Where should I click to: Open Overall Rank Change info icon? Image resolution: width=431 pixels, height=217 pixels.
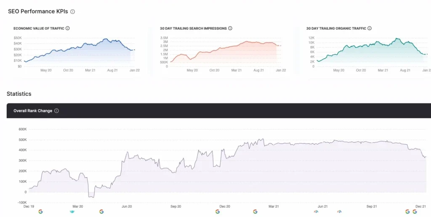point(56,111)
